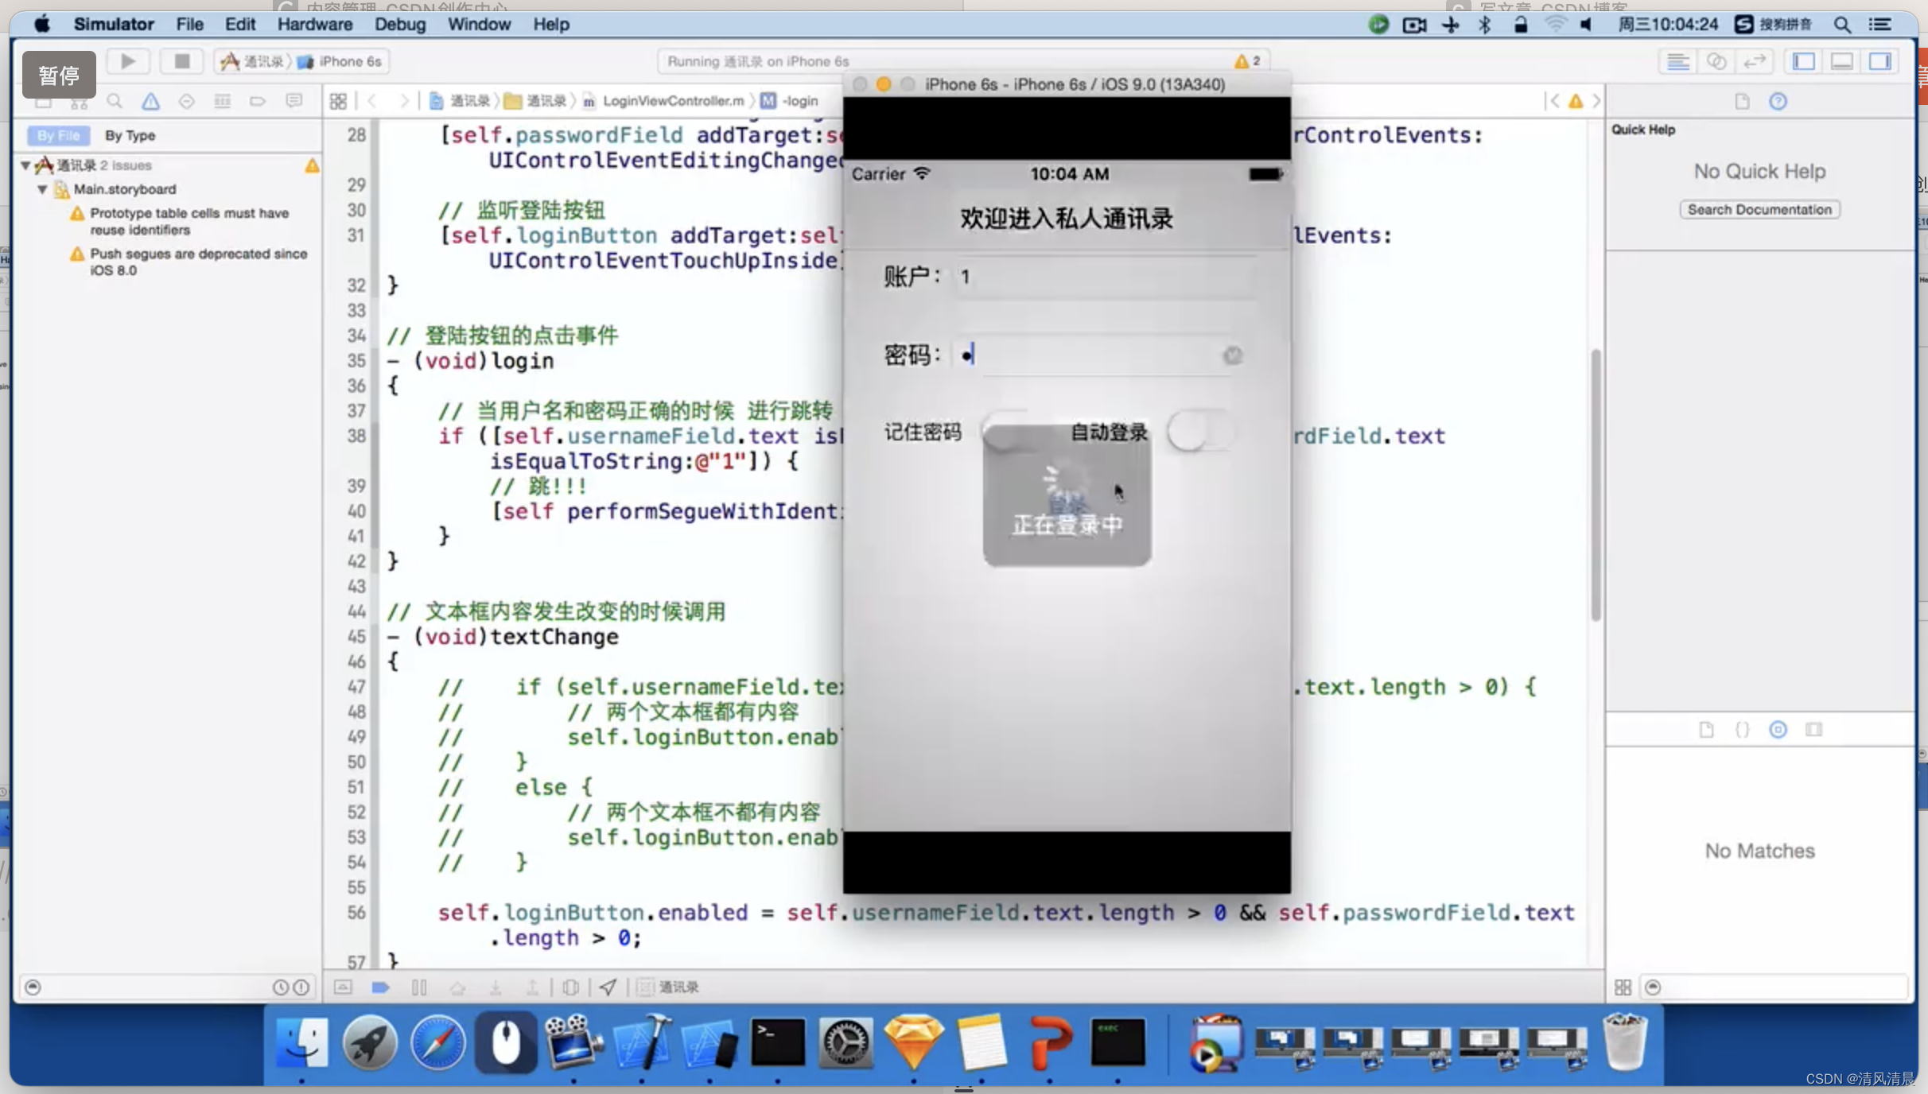Screen dimensions: 1928x1094
Task: Click the Search Documentation button
Action: (x=1759, y=209)
